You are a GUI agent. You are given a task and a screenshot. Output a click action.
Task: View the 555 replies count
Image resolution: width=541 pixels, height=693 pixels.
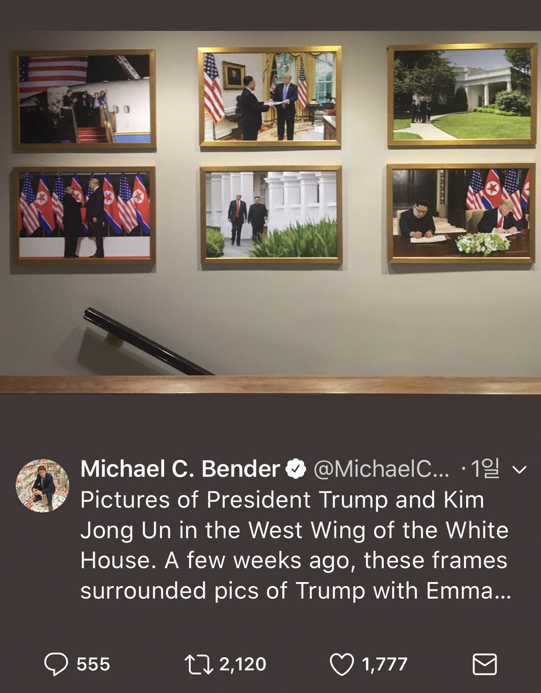(x=93, y=664)
